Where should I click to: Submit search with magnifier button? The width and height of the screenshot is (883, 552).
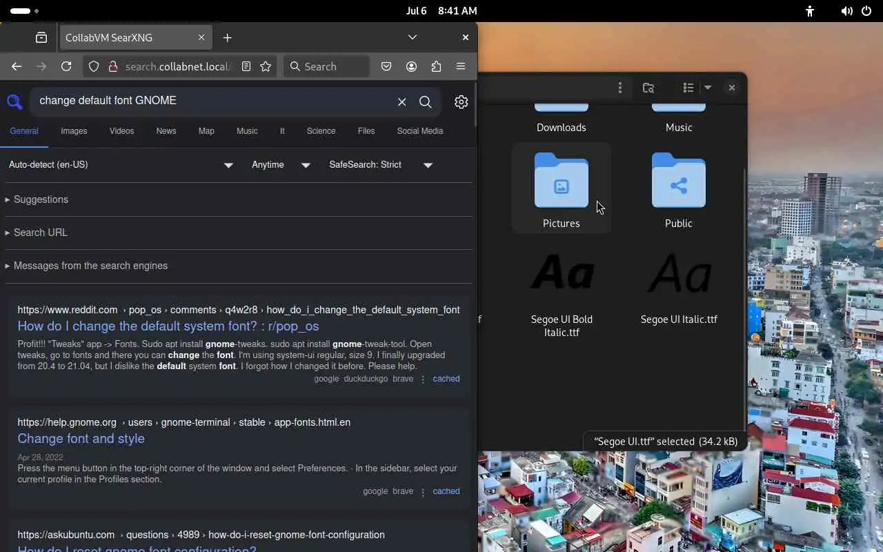[426, 102]
